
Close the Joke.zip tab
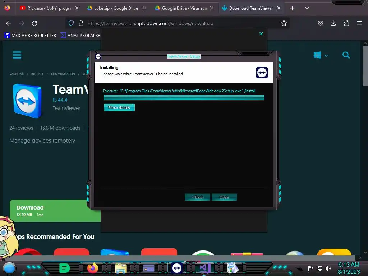tap(144, 8)
